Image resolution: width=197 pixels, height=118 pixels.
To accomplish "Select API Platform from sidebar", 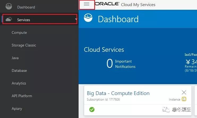I will tap(22, 96).
